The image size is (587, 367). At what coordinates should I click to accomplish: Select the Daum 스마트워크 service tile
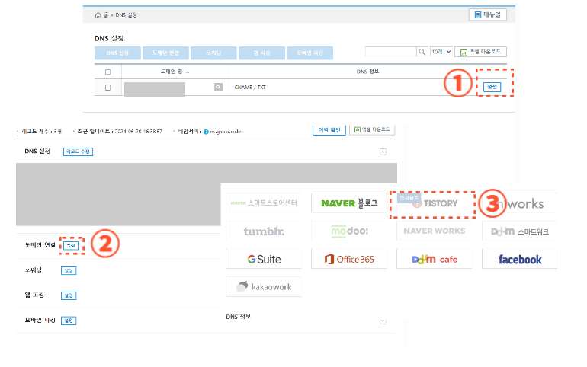point(520,231)
